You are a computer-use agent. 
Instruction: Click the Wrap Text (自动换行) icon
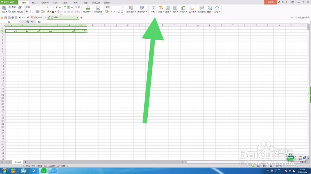(x=98, y=8)
